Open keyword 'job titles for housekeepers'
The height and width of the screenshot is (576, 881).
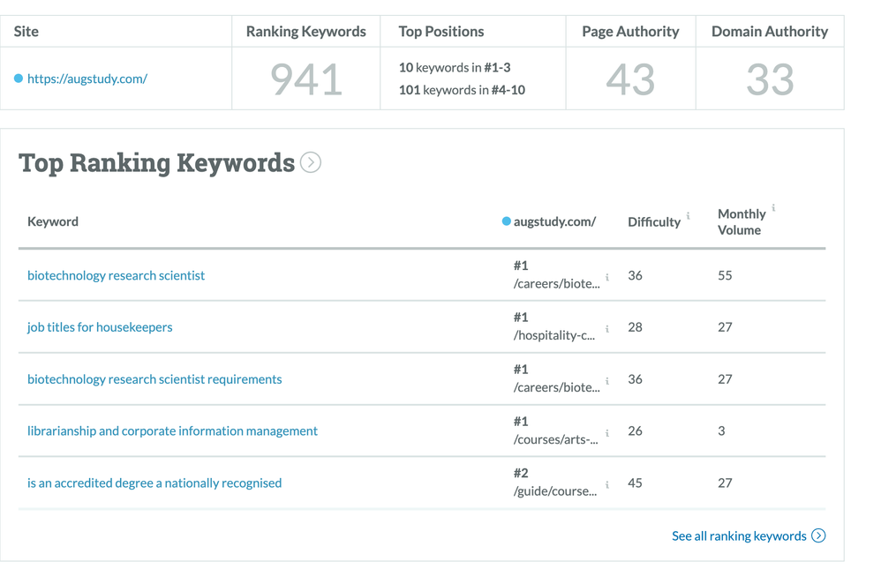100,327
